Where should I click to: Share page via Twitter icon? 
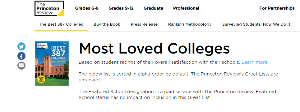[x=21, y=46]
